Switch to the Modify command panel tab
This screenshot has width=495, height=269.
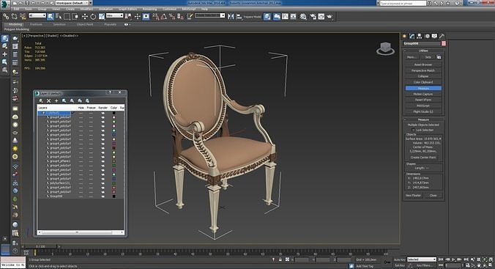pyautogui.click(x=412, y=36)
